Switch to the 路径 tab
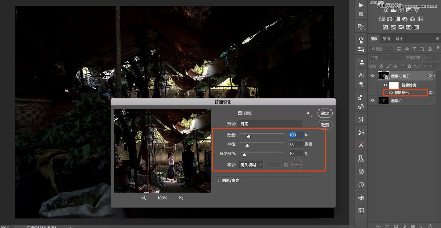 399,39
